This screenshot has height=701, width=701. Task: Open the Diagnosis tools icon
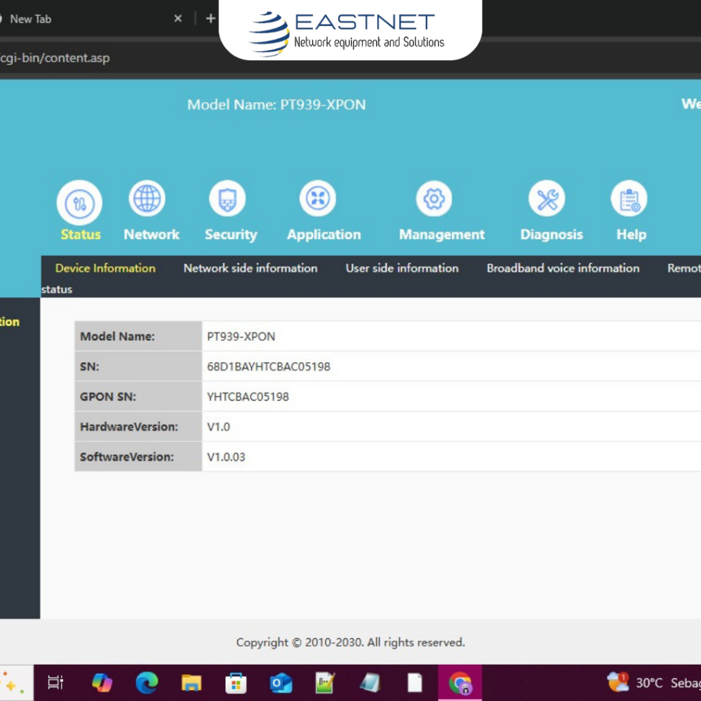(x=546, y=199)
